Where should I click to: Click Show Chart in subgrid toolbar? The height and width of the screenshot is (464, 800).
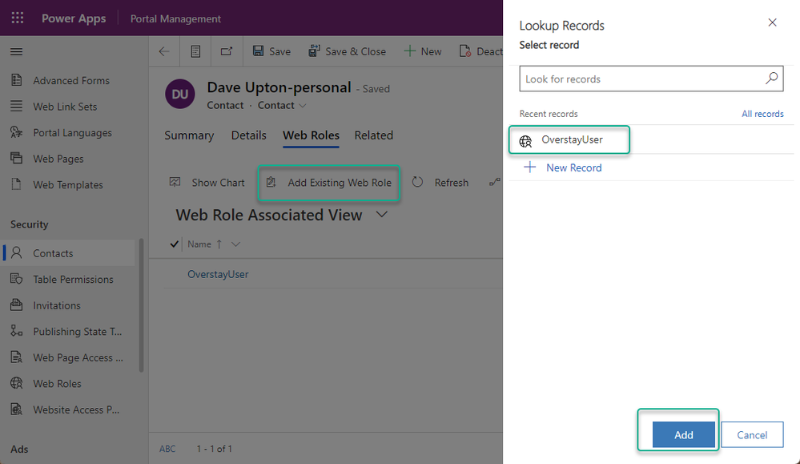207,182
